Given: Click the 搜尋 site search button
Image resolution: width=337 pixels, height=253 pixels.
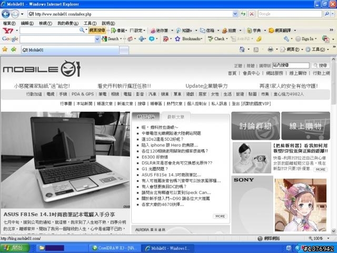Looking at the screenshot, I should (x=320, y=65).
